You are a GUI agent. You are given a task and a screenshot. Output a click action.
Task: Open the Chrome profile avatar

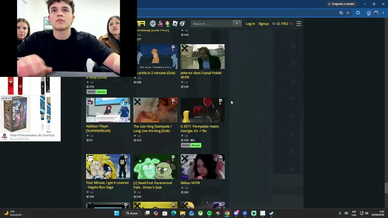point(376,13)
